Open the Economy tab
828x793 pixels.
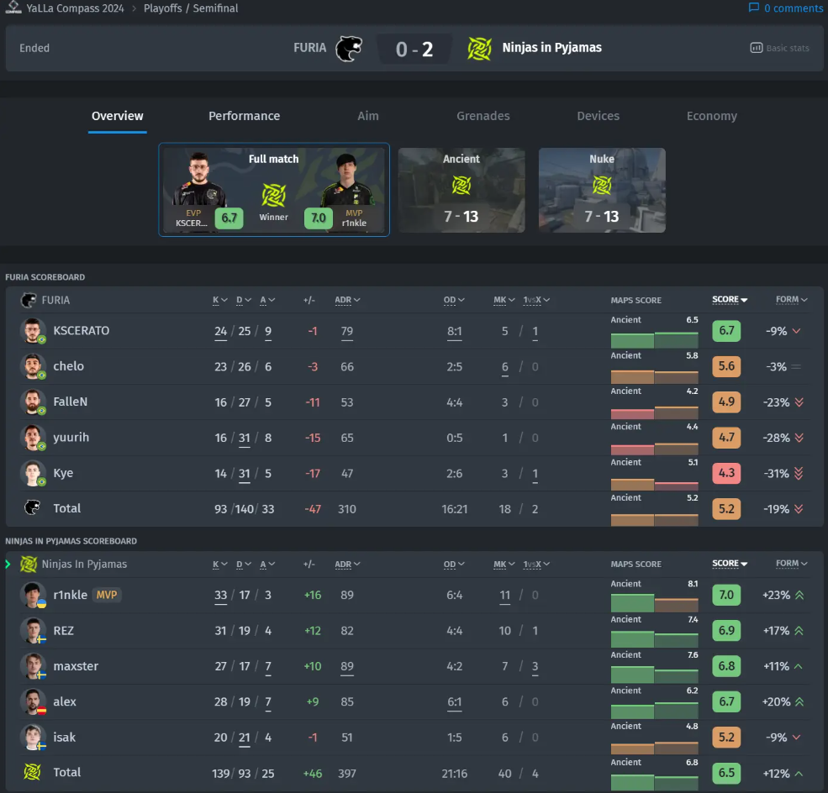(x=711, y=116)
